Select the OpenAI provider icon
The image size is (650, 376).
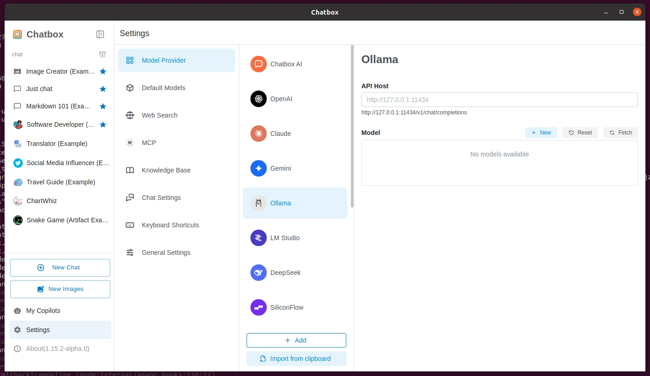(258, 99)
